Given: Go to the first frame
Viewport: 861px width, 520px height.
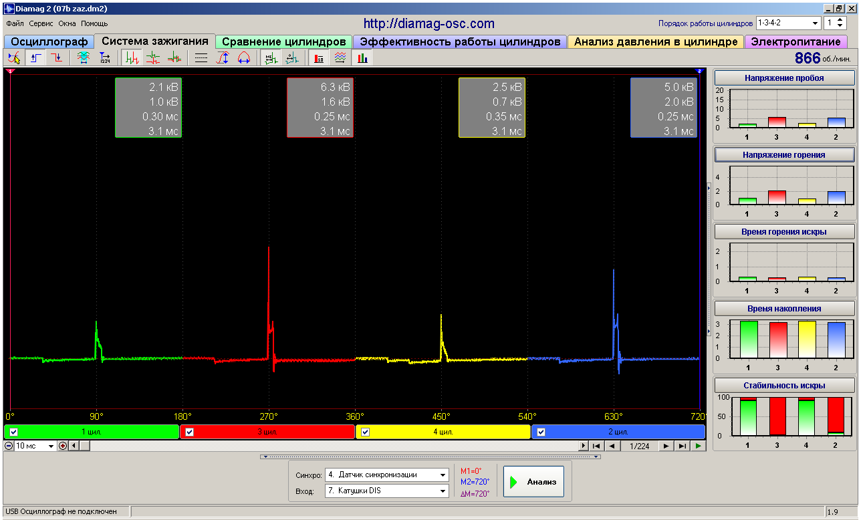Looking at the screenshot, I should pos(596,446).
